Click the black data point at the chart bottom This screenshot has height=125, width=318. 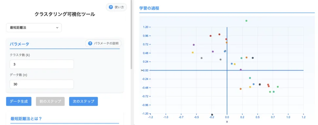(x=212, y=115)
